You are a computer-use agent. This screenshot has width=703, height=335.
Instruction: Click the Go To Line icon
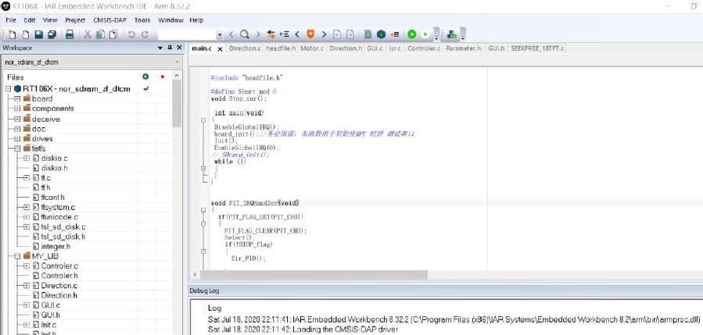[x=284, y=34]
